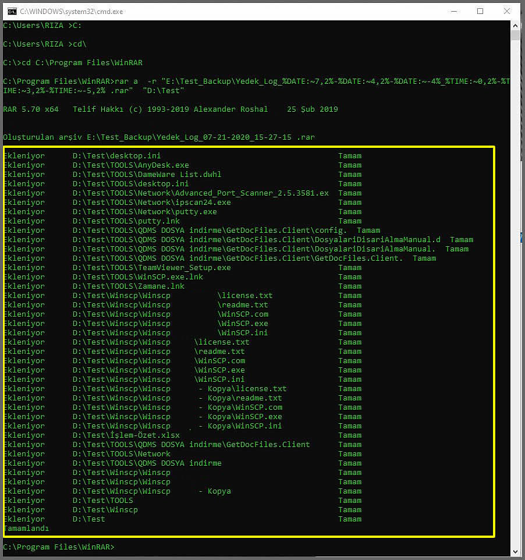Click the İşlem-Özet.xlsx line
Image resolution: width=525 pixels, height=560 pixels.
[x=183, y=435]
